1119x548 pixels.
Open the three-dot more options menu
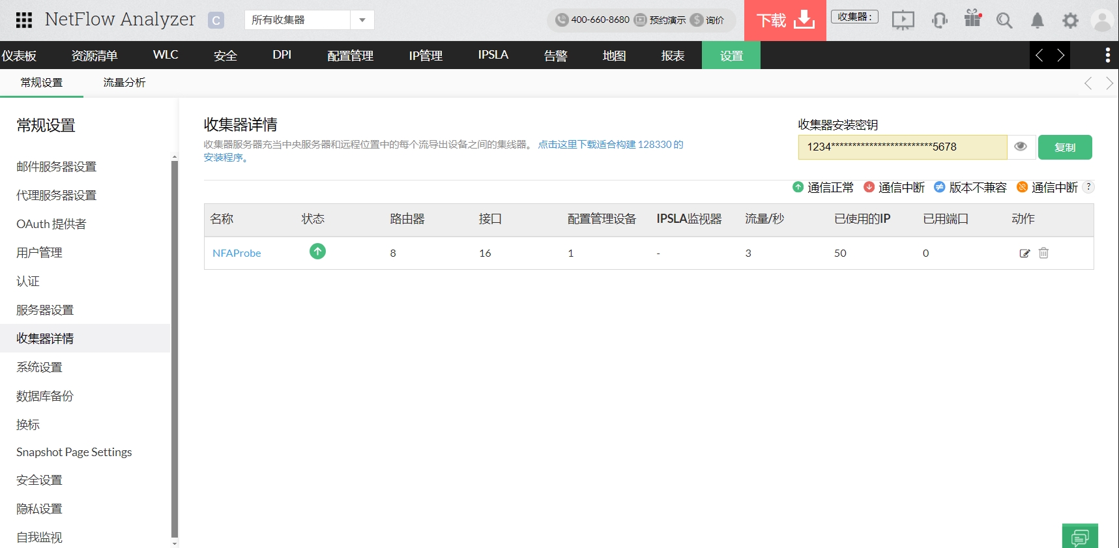pyautogui.click(x=1107, y=55)
